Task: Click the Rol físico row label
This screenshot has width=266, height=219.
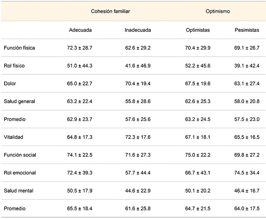Action: point(15,66)
